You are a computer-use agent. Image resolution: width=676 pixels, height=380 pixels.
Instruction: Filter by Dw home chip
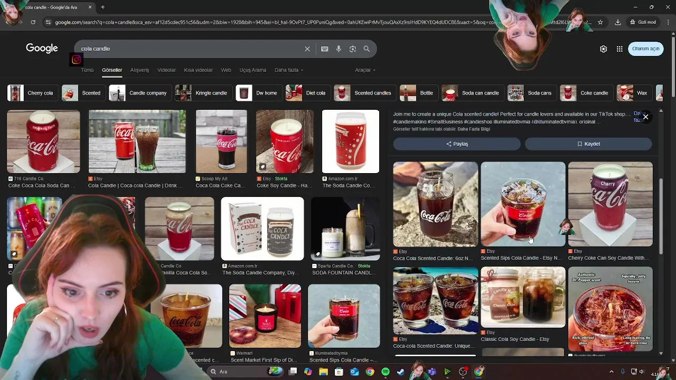259,93
